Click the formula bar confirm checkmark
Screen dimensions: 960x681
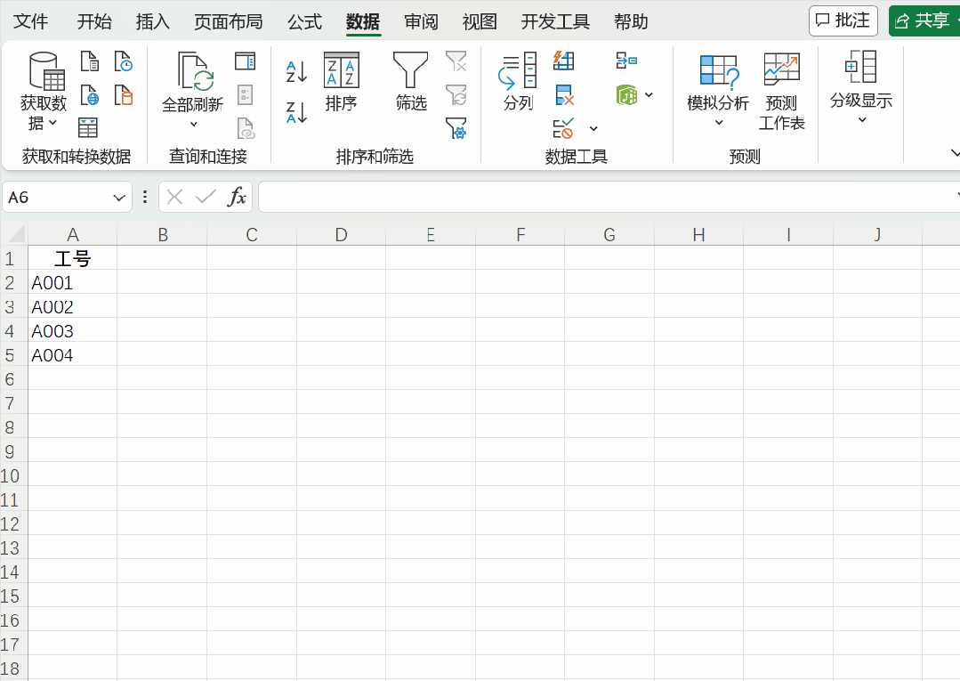click(206, 198)
